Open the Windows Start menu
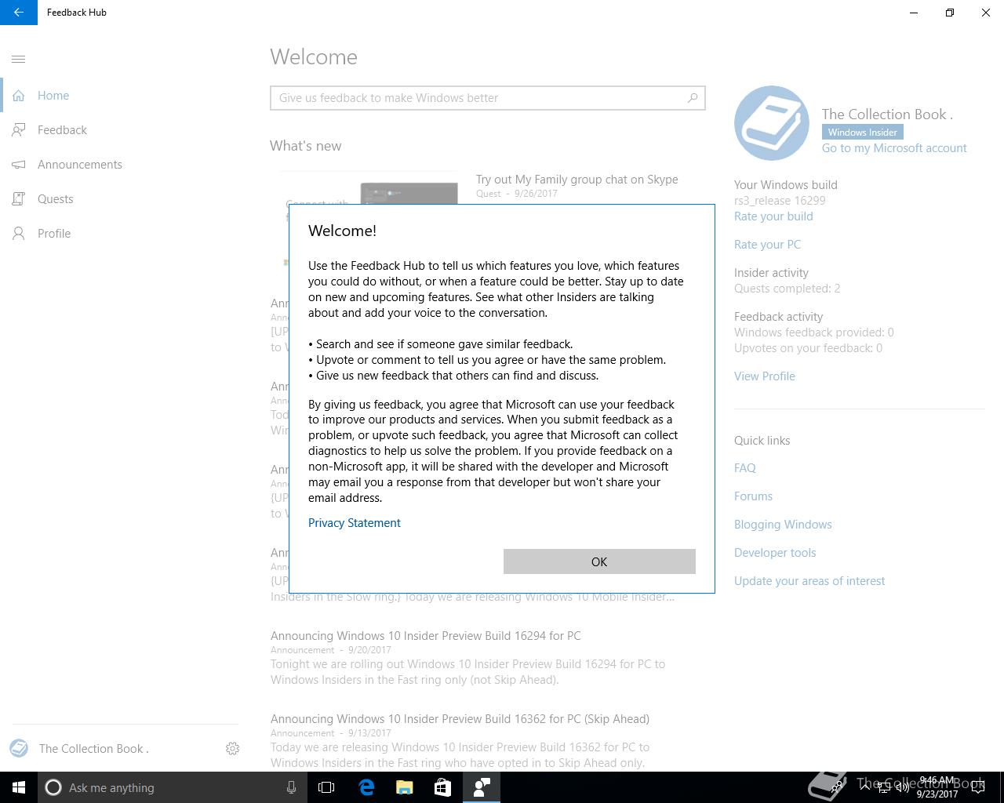 tap(19, 787)
